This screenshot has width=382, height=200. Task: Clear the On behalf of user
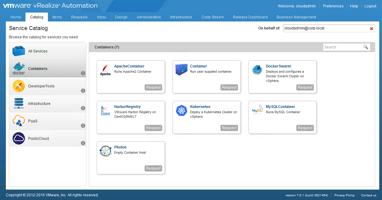[372, 29]
